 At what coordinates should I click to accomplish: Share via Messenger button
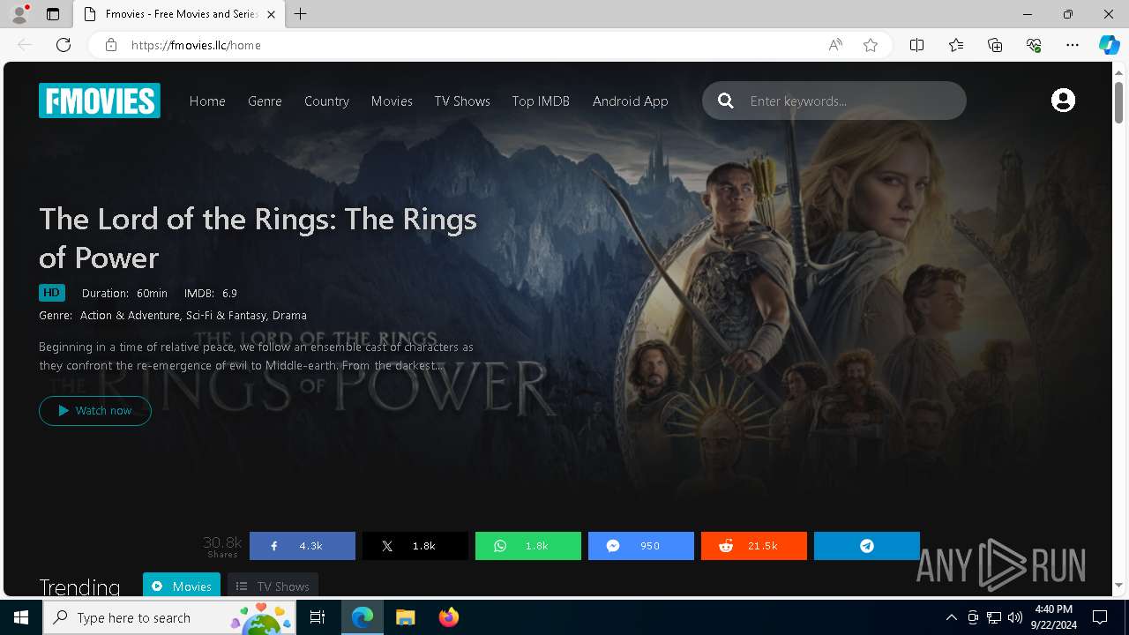click(641, 546)
